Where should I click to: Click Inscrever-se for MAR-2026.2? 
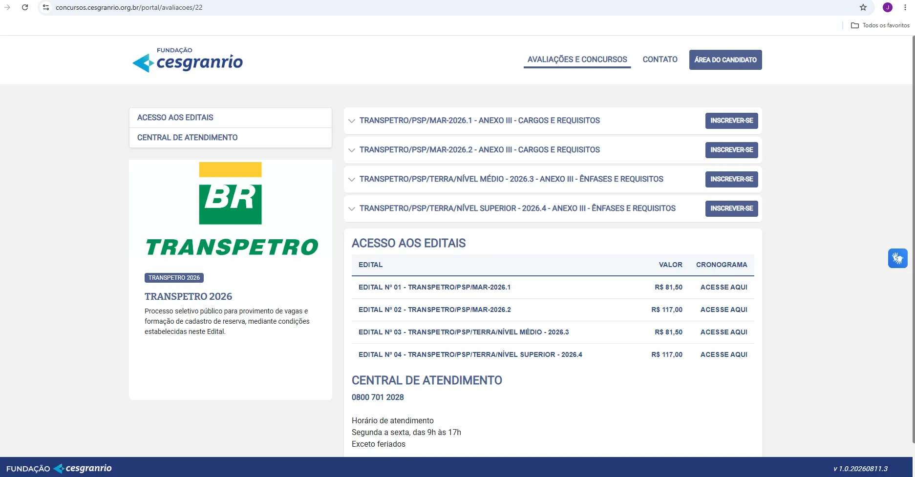[732, 150]
